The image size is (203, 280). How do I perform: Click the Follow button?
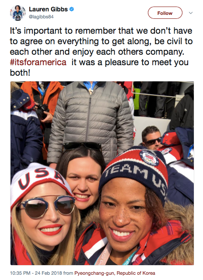tap(165, 13)
